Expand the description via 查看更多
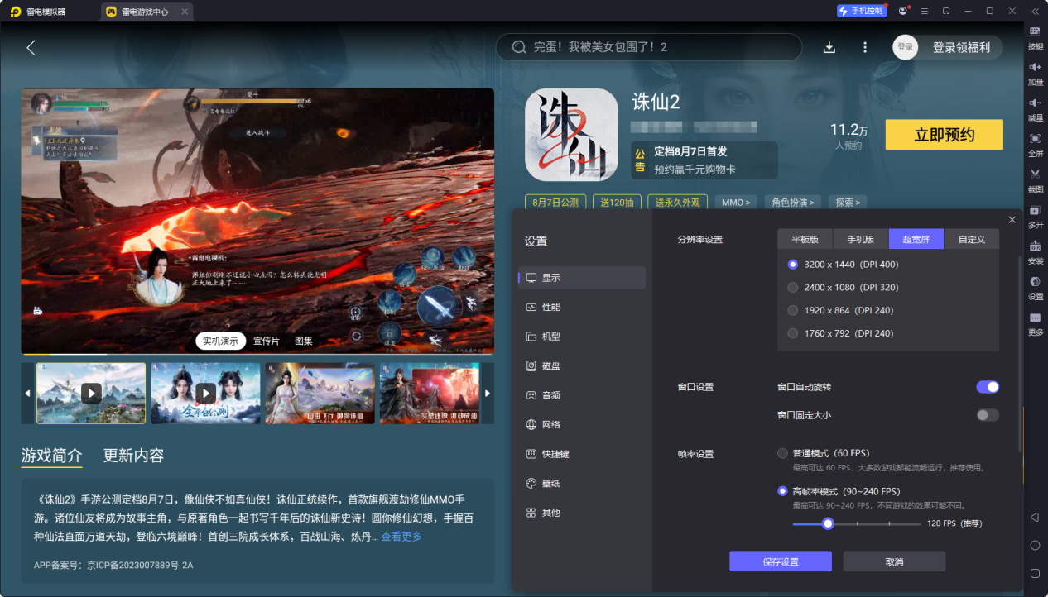Screen dimensions: 1048x597 [401, 537]
